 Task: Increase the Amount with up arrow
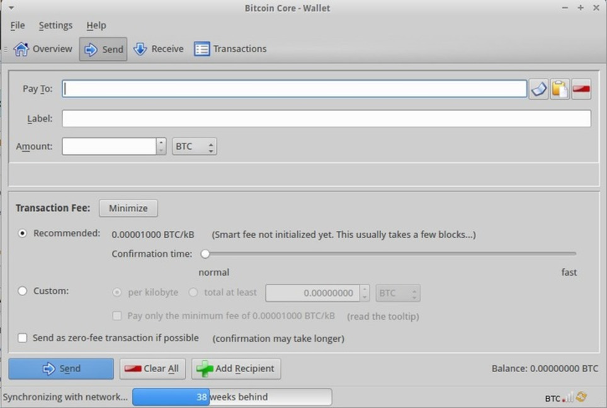point(161,142)
